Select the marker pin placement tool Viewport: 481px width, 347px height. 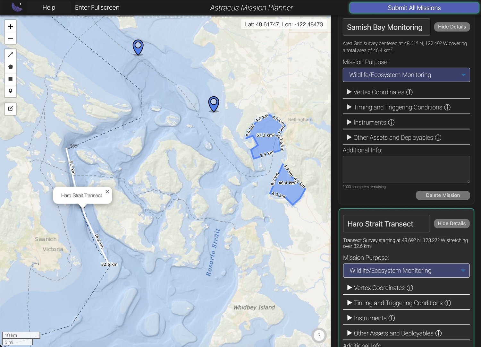[x=10, y=91]
